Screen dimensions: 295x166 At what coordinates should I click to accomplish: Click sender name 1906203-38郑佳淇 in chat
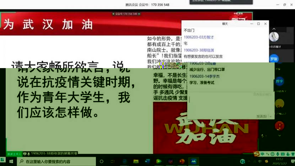[199, 50]
